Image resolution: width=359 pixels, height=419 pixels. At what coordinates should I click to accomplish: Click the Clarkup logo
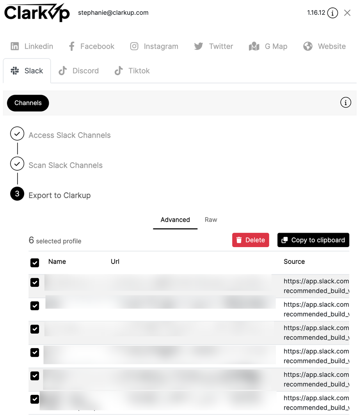[37, 12]
